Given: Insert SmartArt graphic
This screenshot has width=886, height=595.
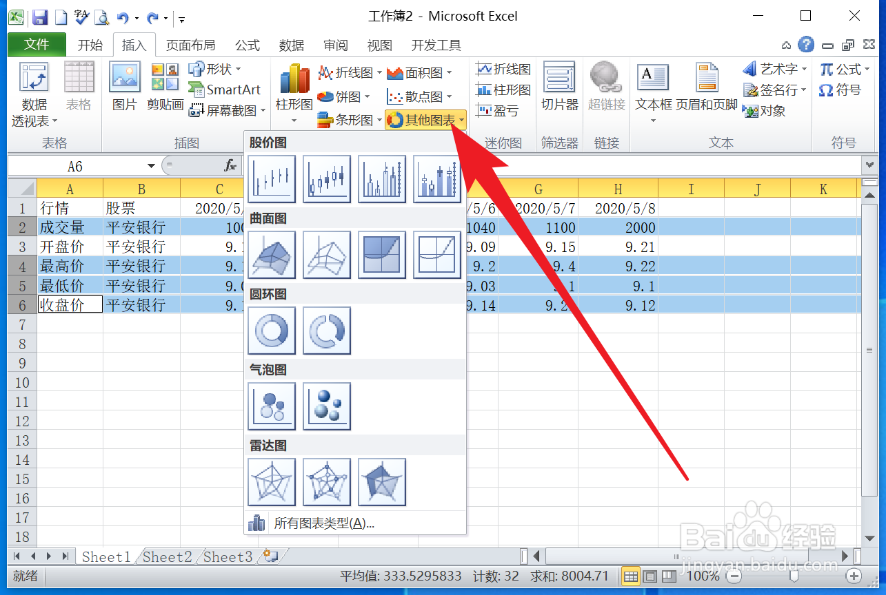Looking at the screenshot, I should pyautogui.click(x=225, y=90).
